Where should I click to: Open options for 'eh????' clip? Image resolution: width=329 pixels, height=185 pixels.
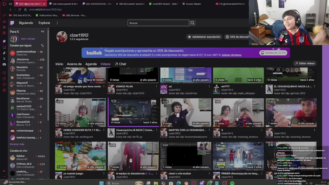262,87
